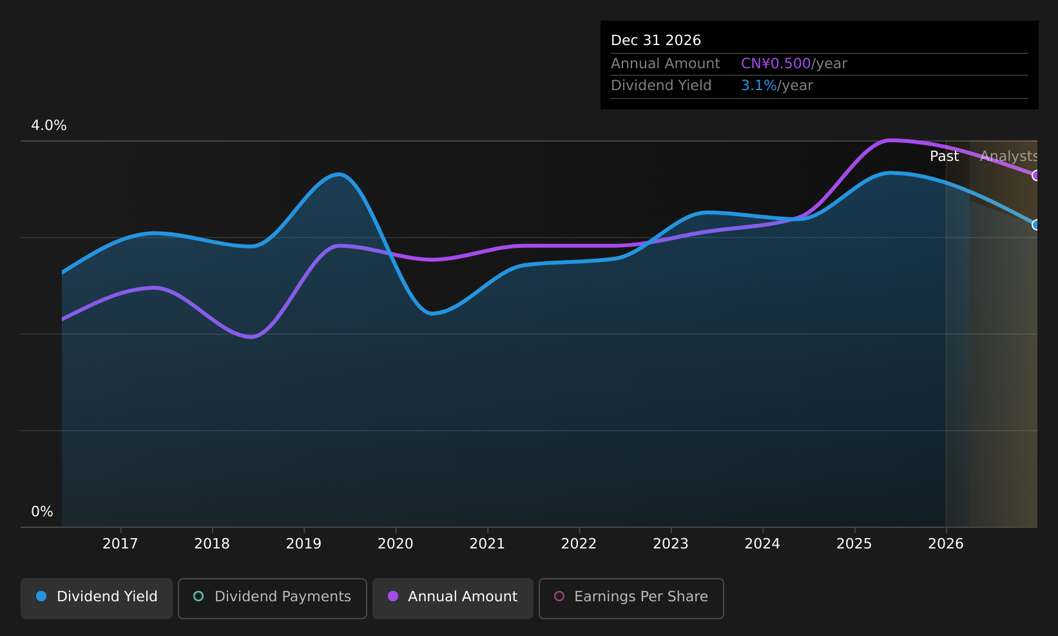Click the blue Dividend Yield legend dot
Viewport: 1058px width, 636px height.
[41, 597]
